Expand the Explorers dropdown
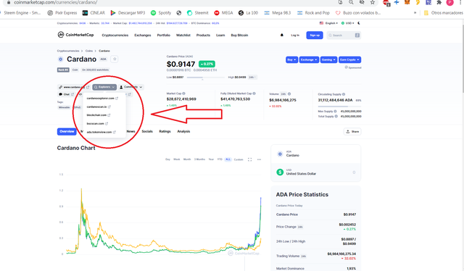The width and height of the screenshot is (464, 271). (x=104, y=87)
